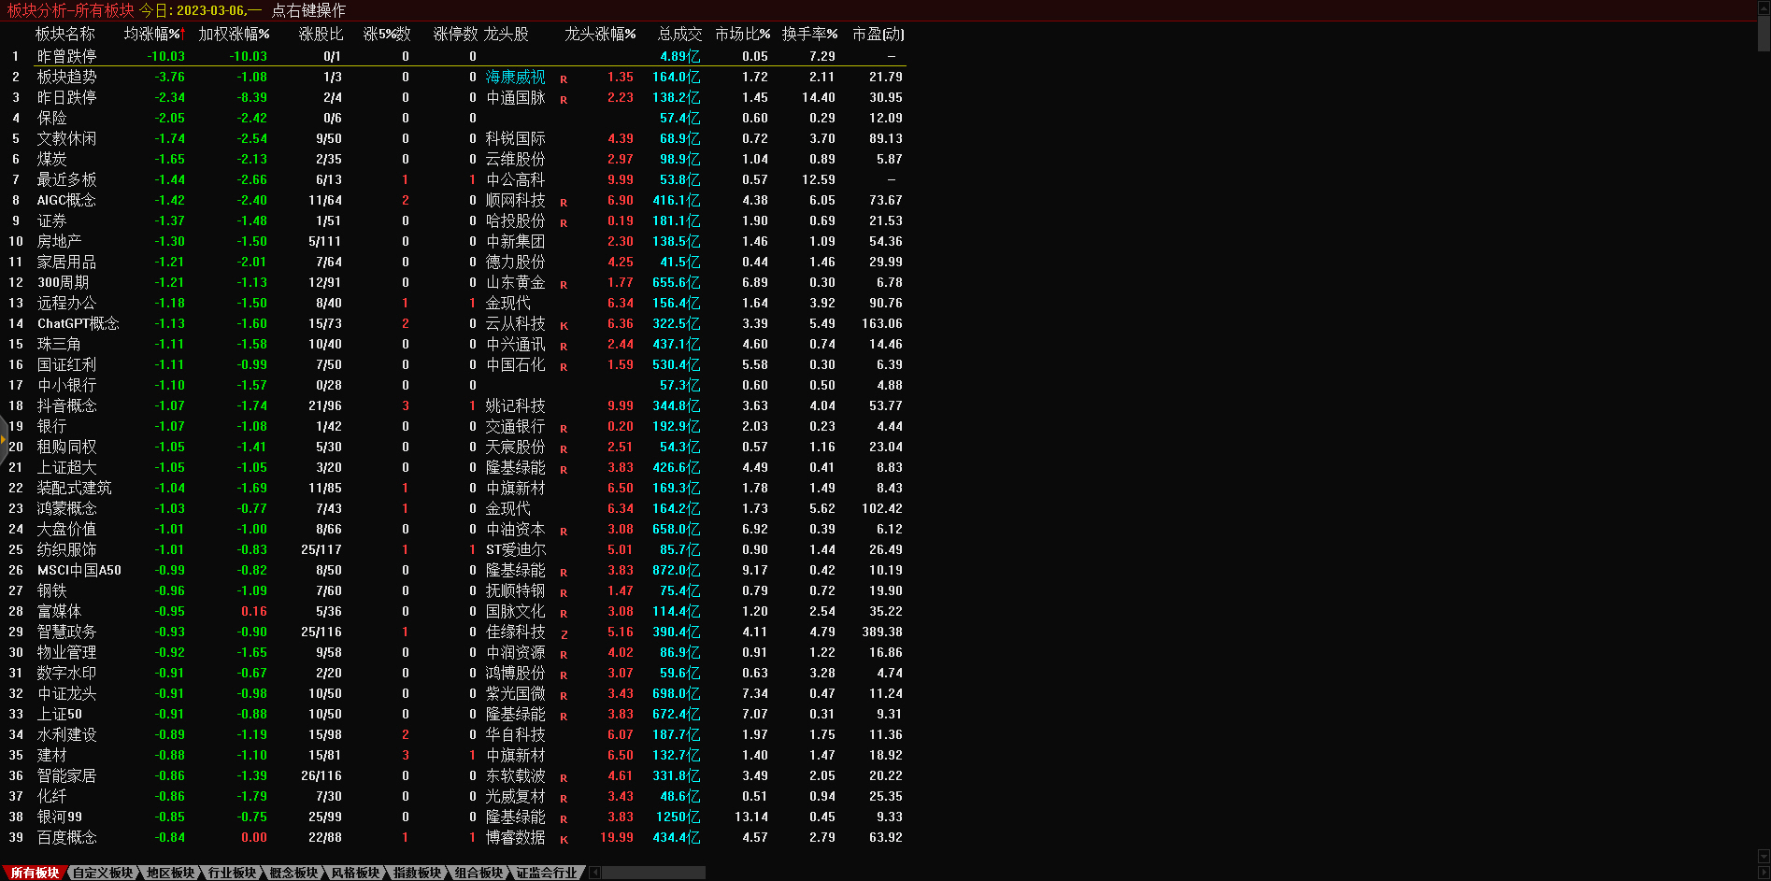This screenshot has height=881, width=1771.
Task: Click the 换手率% column header
Action: click(809, 34)
